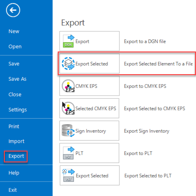Viewport: 196px width, 196px height.
Task: Select Save As in sidebar
Action: [17, 79]
